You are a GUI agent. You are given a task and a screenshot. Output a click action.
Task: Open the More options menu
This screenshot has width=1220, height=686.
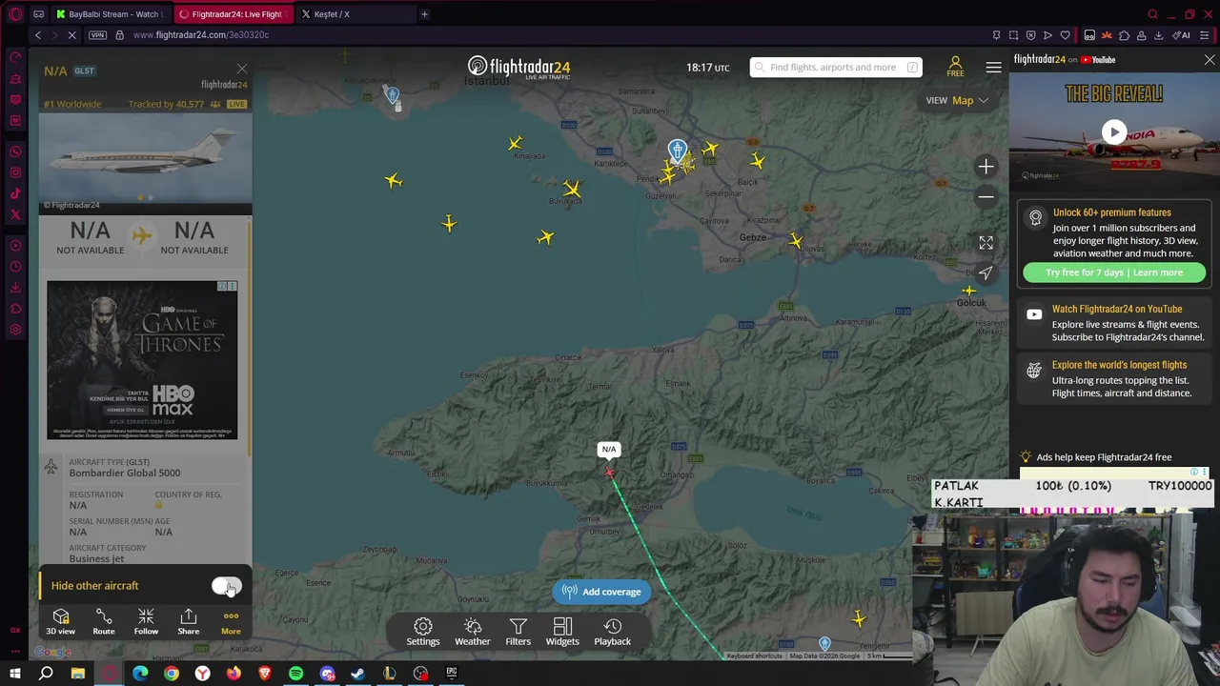click(231, 621)
